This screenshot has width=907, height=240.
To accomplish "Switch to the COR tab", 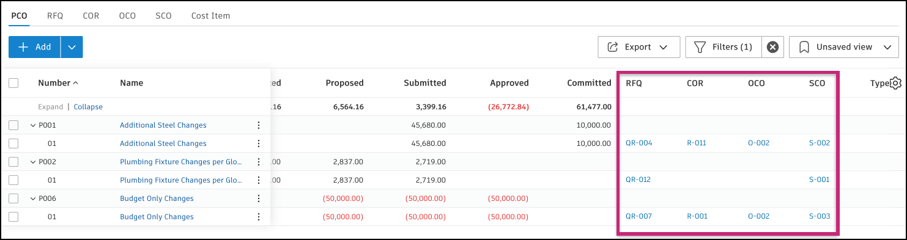I will (x=91, y=16).
